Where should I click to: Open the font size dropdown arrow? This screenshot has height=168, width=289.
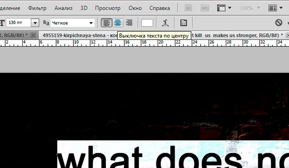coord(35,23)
